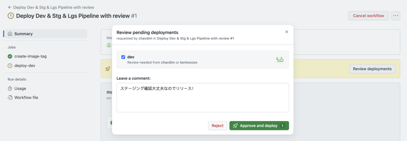
Task: Click the 'Run details' sidebar heading
Action: 17,79
